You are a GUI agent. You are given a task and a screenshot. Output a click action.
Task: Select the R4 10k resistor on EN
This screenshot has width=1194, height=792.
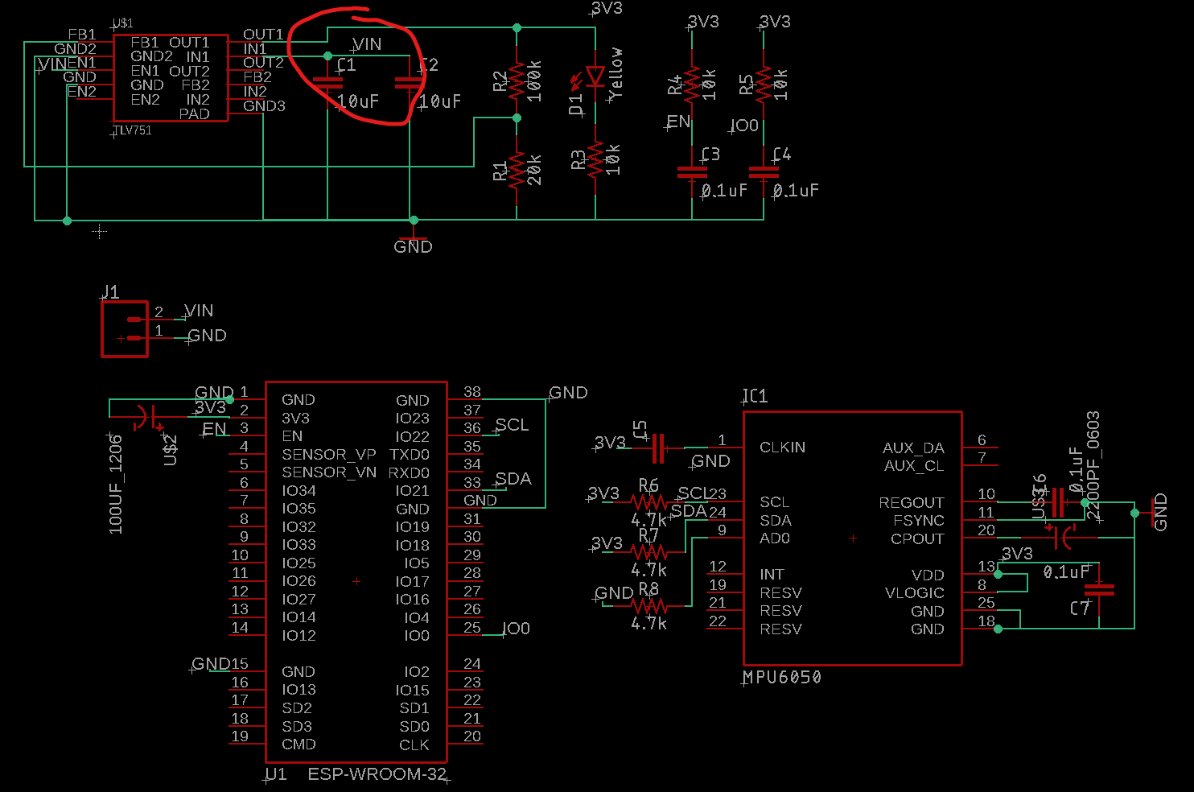692,84
